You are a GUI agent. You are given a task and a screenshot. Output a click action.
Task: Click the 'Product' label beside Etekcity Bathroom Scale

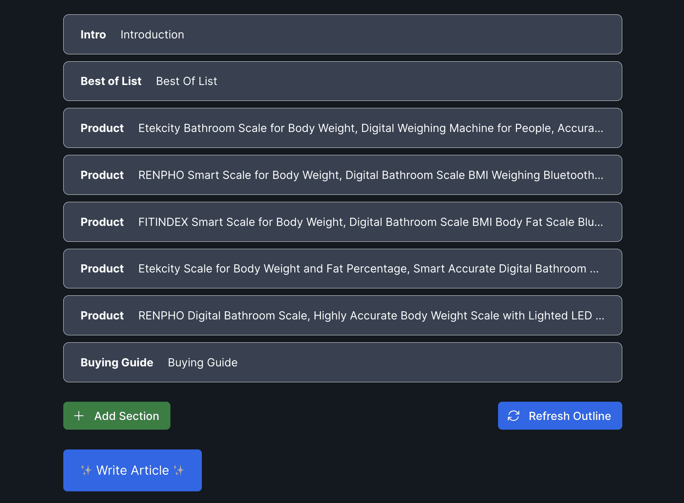click(x=102, y=128)
